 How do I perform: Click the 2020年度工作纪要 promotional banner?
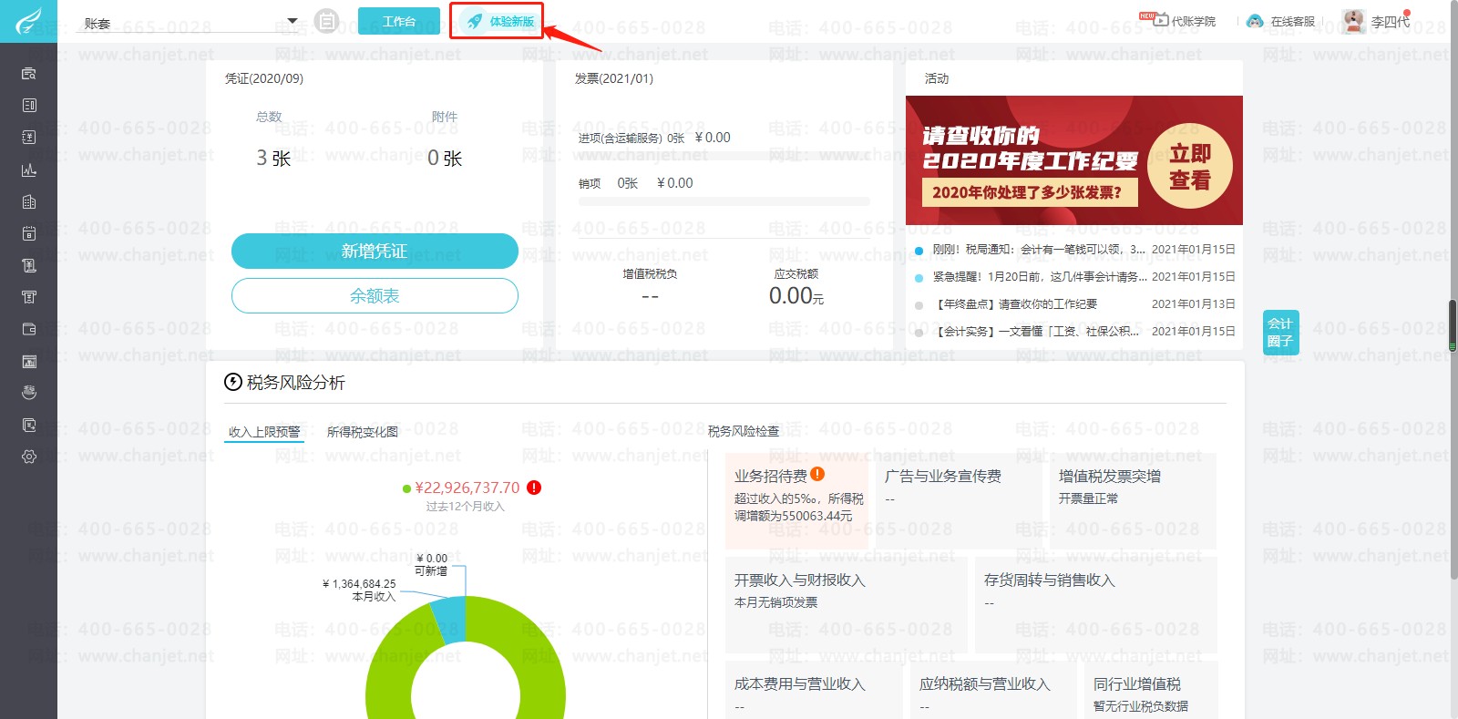(1073, 160)
